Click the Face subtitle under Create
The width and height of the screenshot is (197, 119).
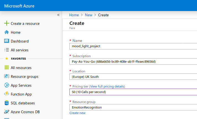click(x=72, y=28)
